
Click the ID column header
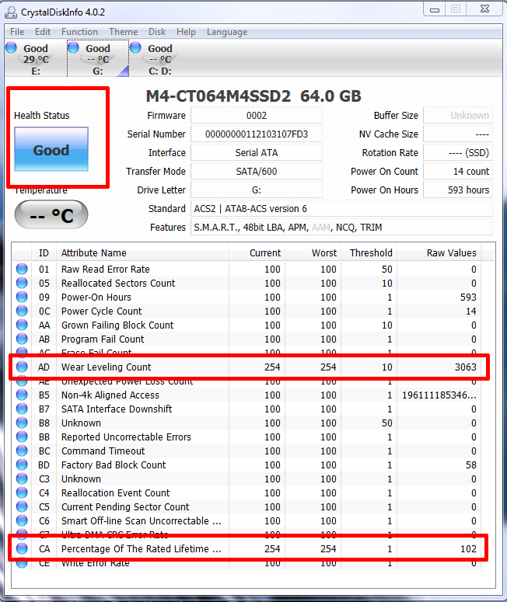44,253
